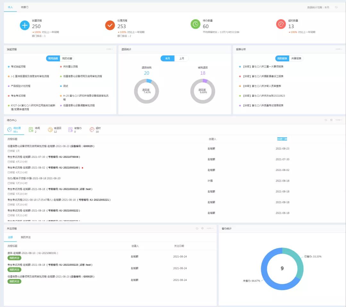Switch to the 被退回 tab
The height and width of the screenshot is (307, 346).
click(54, 130)
